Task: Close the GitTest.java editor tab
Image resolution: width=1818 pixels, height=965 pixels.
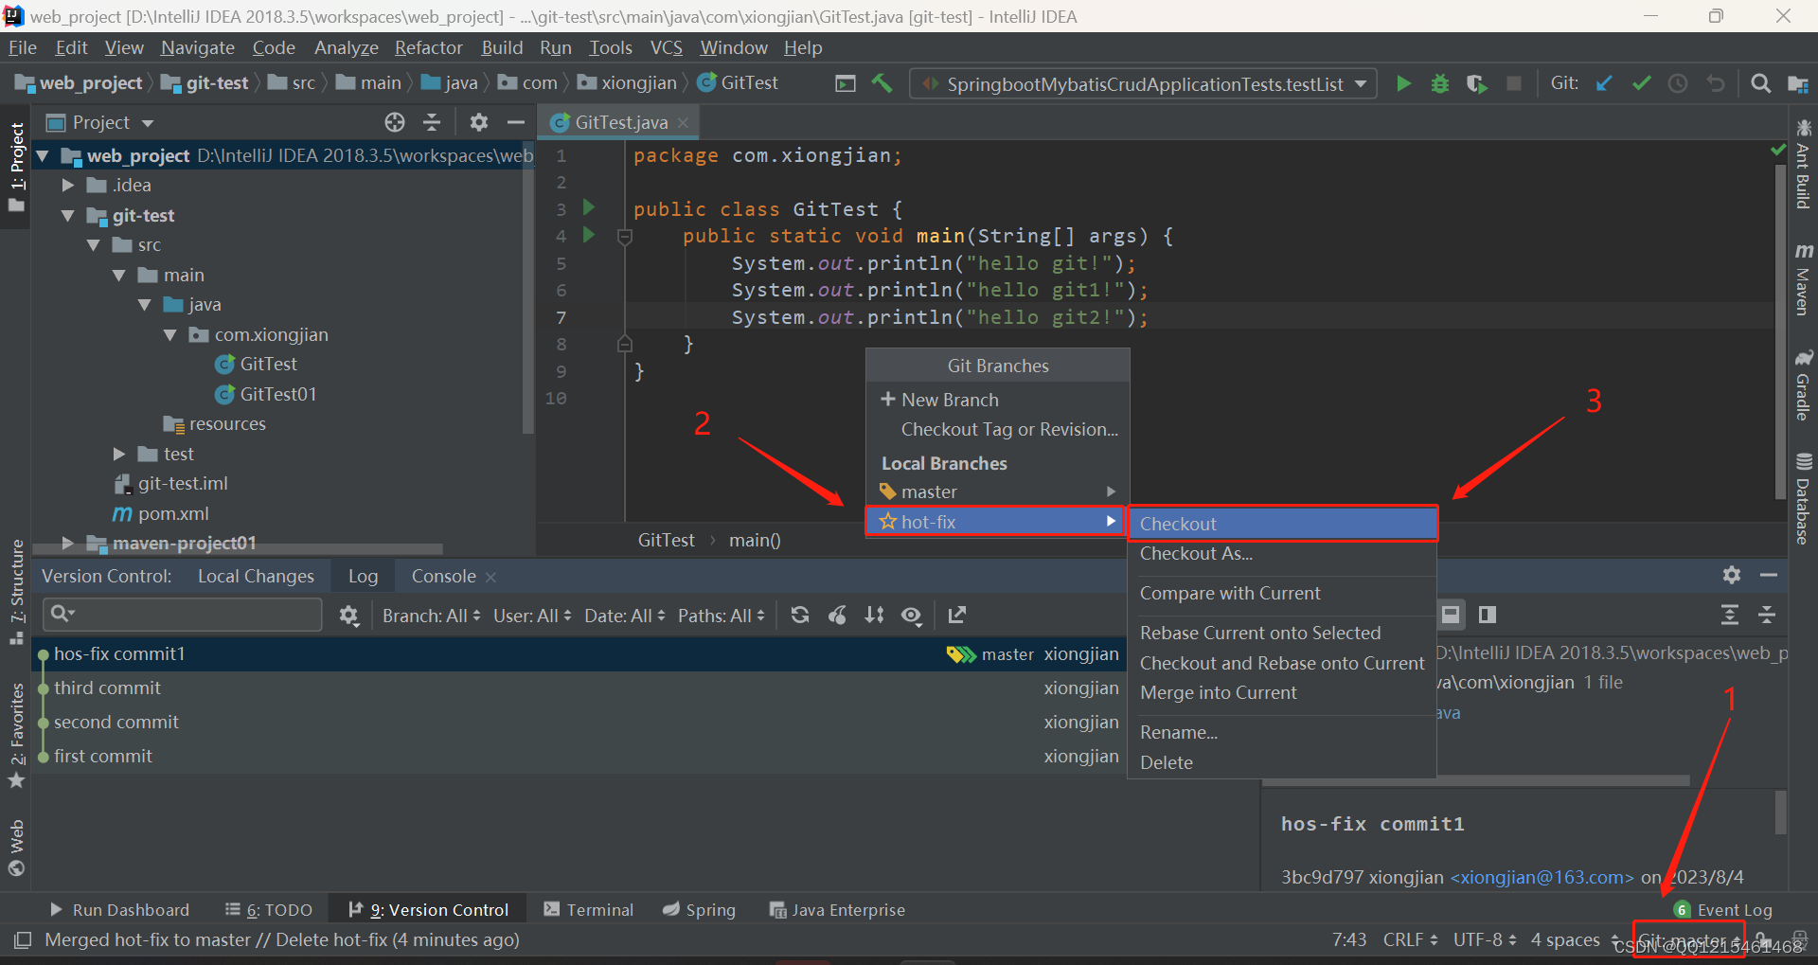Action: click(x=683, y=123)
